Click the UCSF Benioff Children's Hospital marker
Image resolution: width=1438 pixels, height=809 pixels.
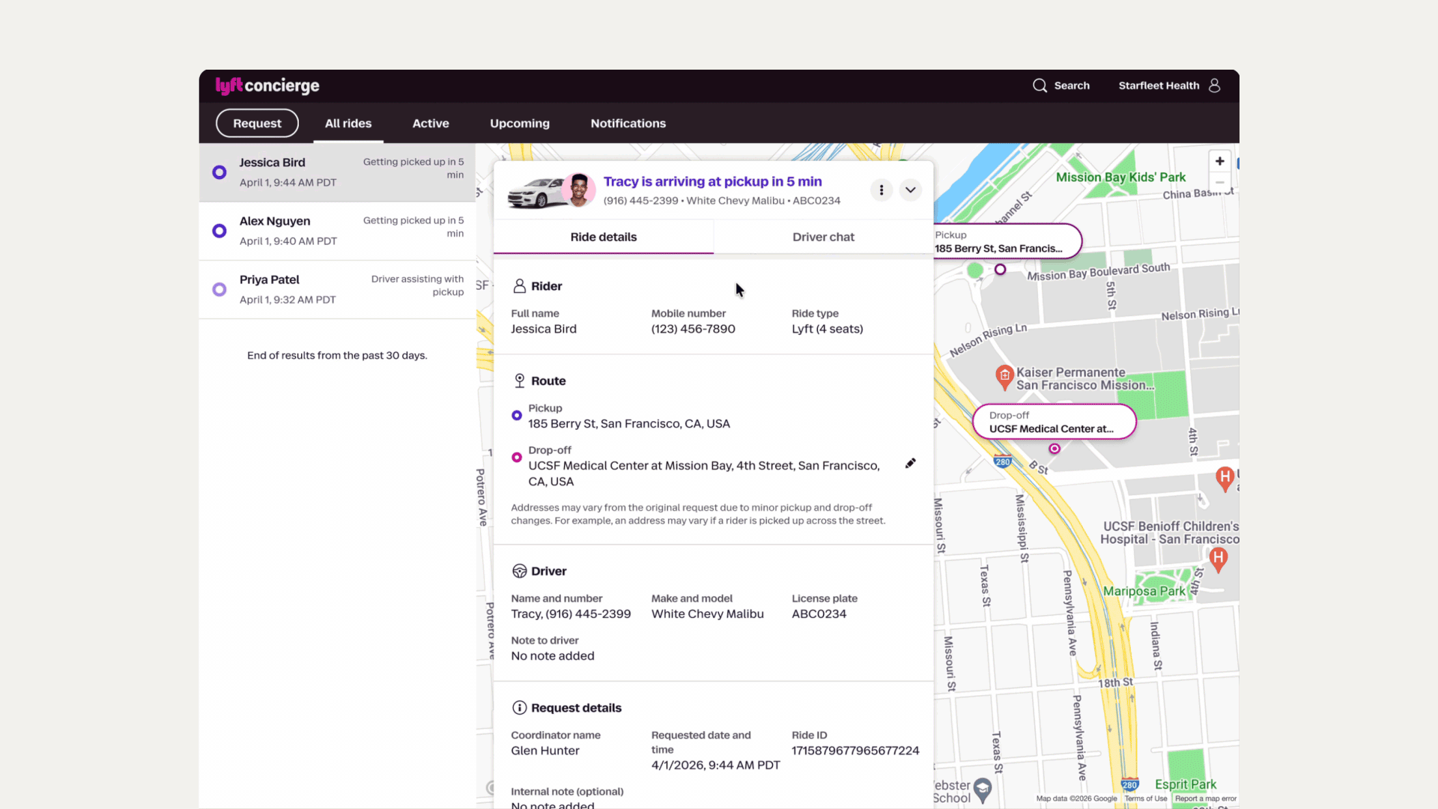click(x=1218, y=557)
